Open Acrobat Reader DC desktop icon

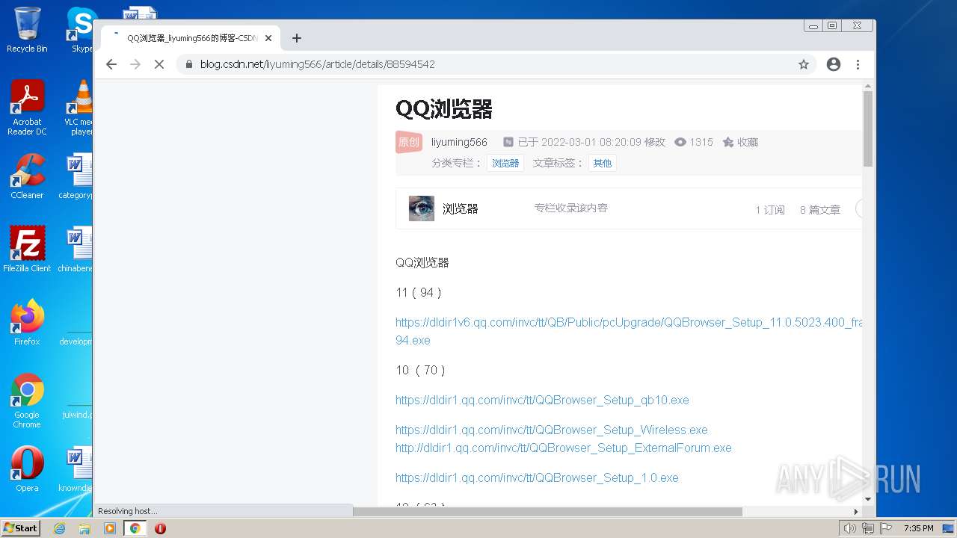pos(27,107)
